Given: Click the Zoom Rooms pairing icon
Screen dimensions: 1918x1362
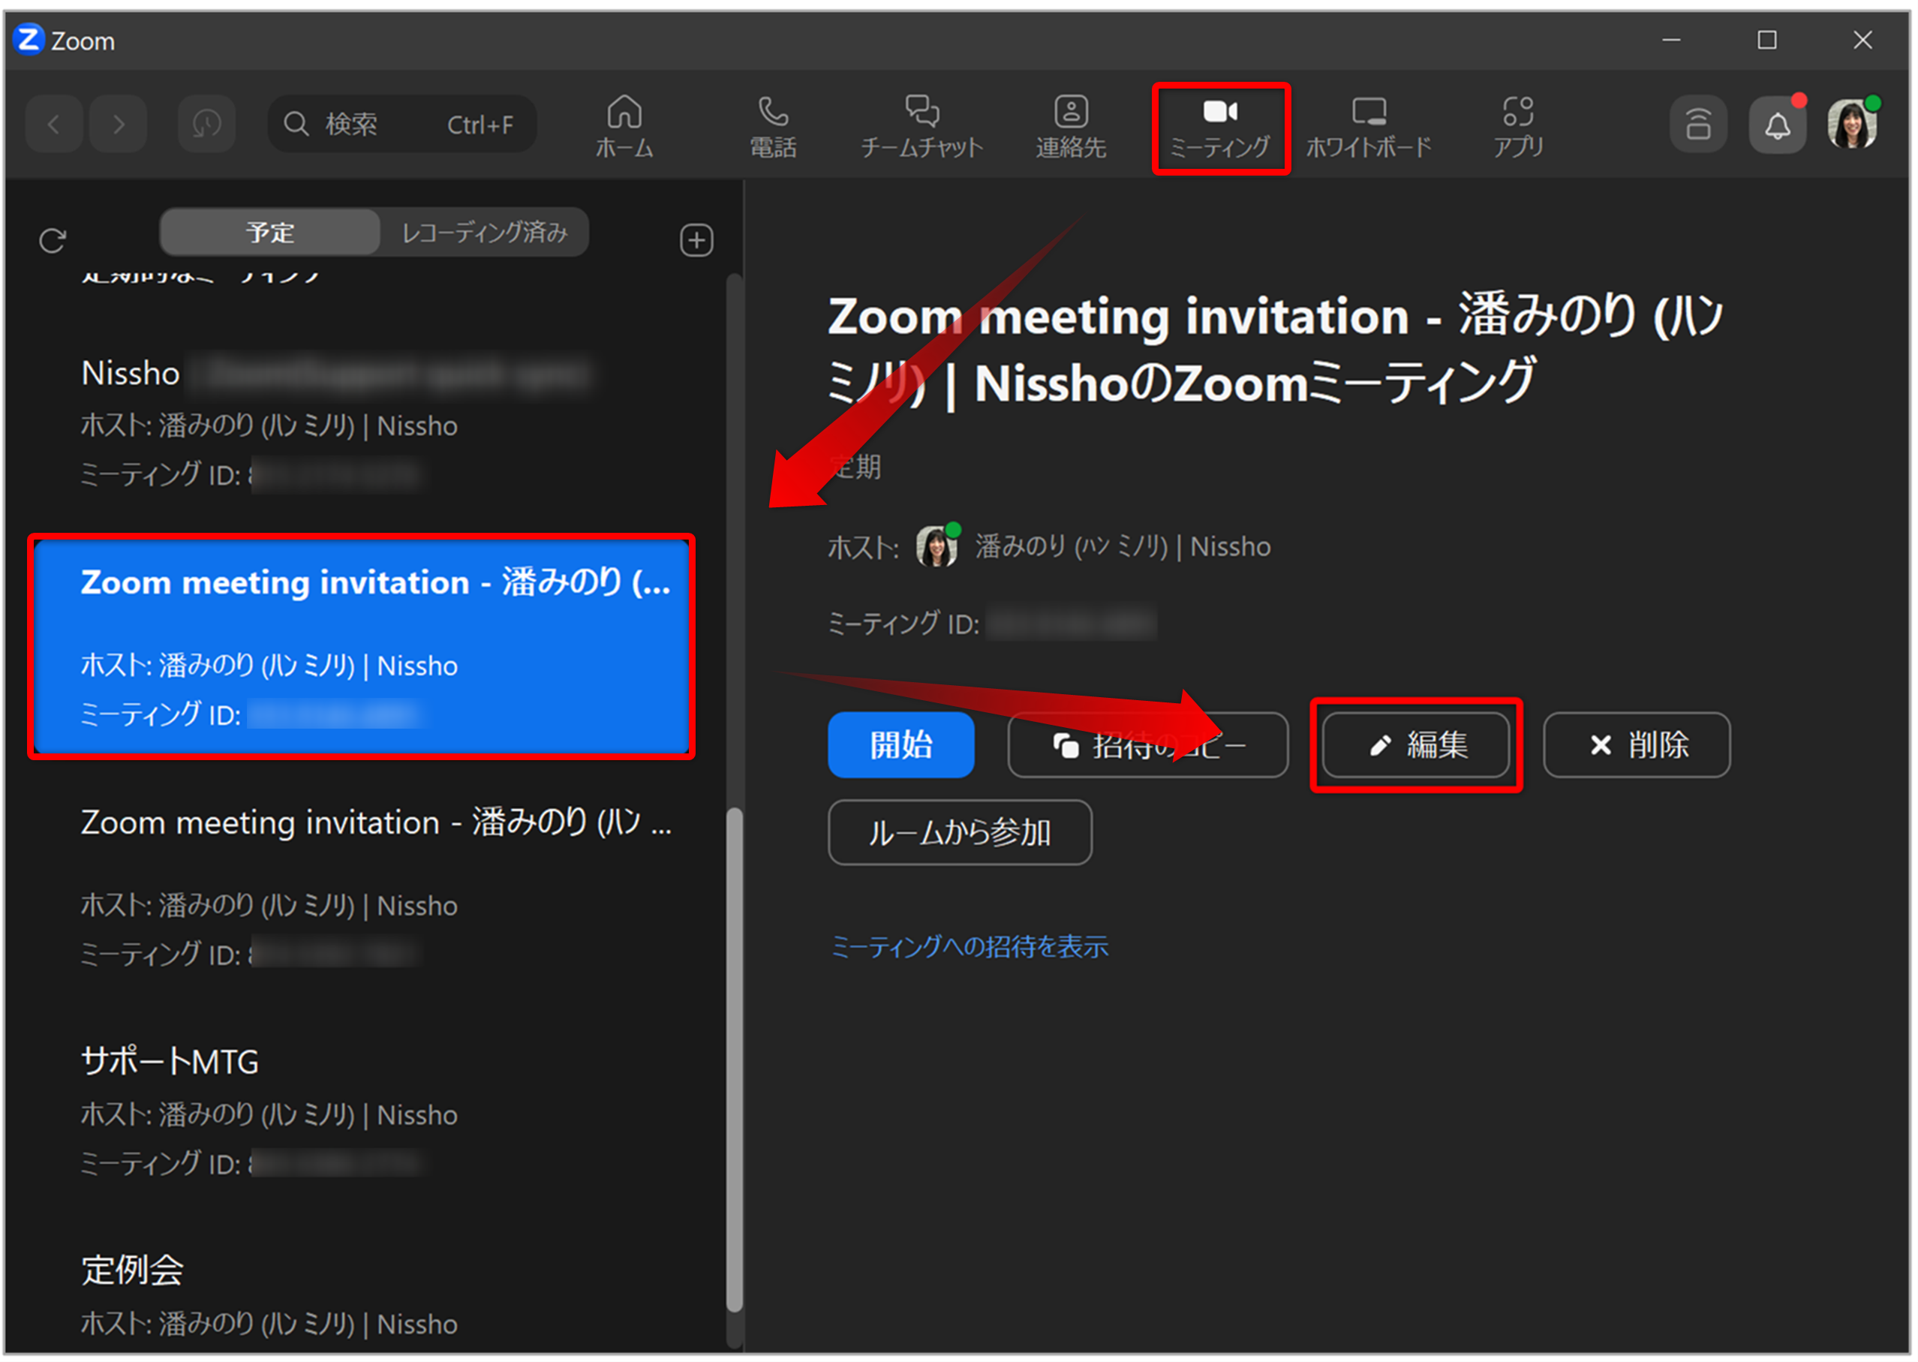Looking at the screenshot, I should pyautogui.click(x=1698, y=124).
